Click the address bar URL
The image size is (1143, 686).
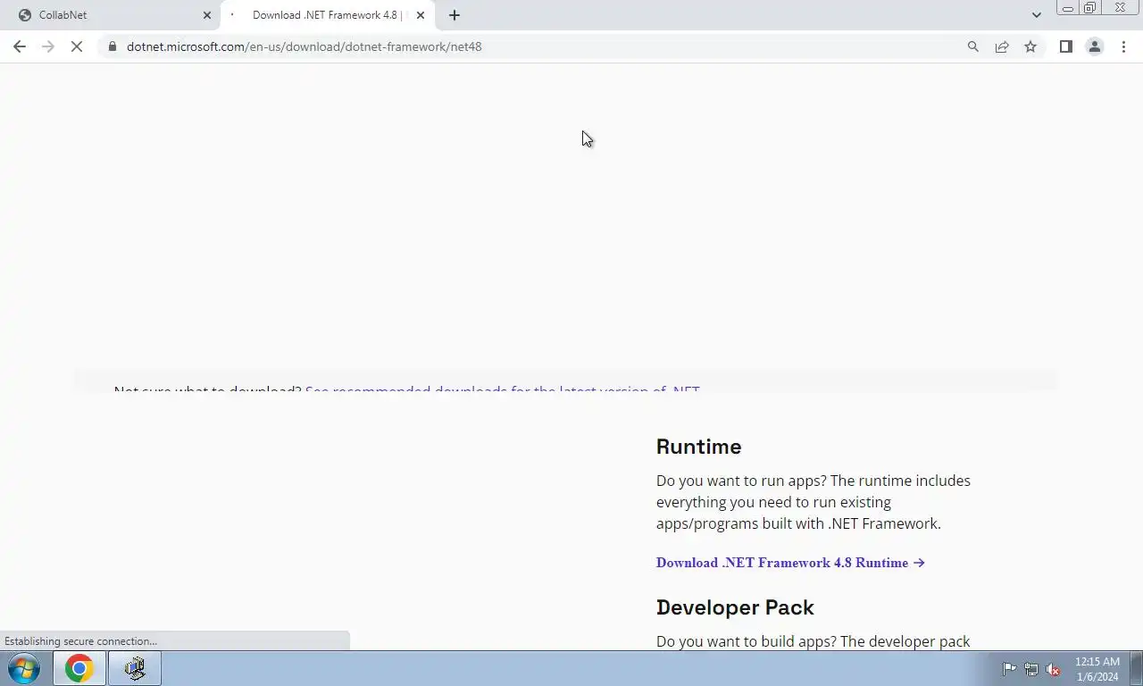click(304, 46)
